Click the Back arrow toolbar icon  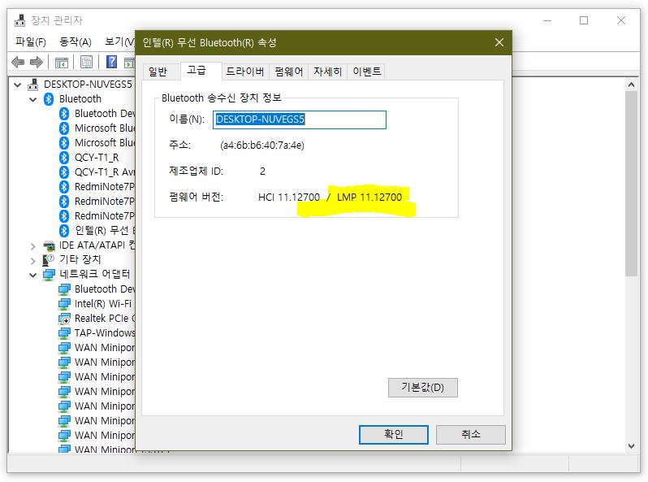(18, 63)
